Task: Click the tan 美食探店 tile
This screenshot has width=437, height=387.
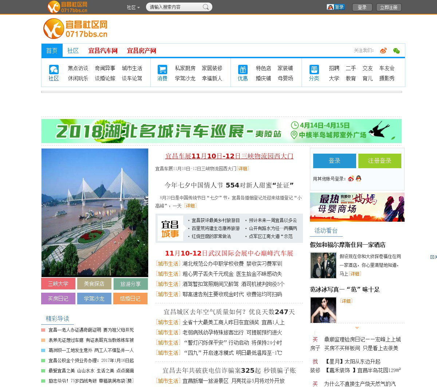Action: point(94,284)
